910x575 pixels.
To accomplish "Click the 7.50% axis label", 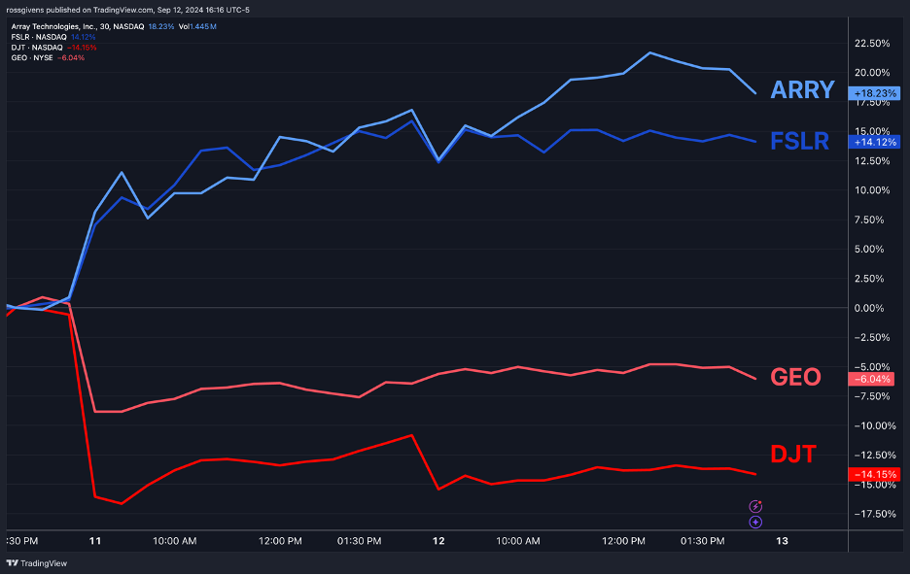I will pos(869,220).
